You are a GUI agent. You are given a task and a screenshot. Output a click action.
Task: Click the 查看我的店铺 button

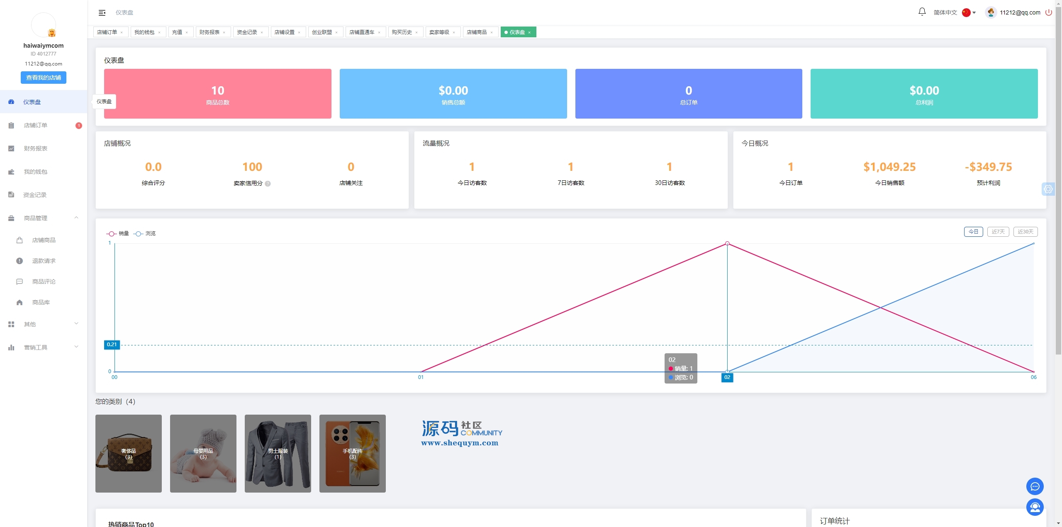click(x=44, y=78)
